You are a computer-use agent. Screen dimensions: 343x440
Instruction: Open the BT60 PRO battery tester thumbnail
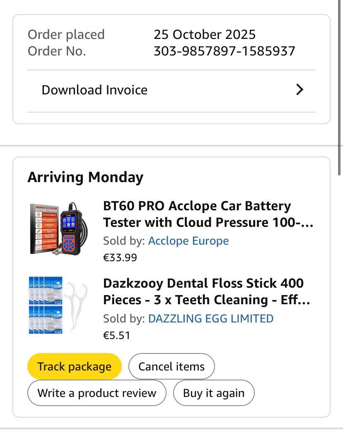coord(56,228)
